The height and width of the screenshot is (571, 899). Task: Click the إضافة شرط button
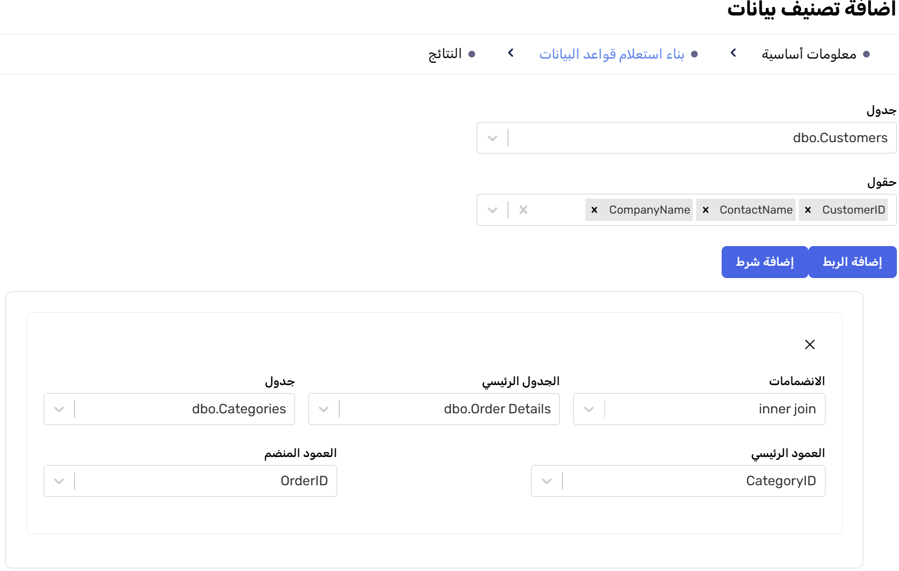point(765,262)
